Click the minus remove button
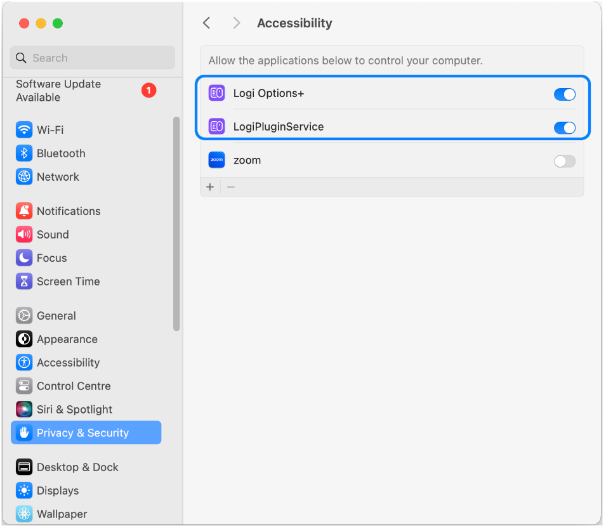606x527 pixels. [x=231, y=187]
